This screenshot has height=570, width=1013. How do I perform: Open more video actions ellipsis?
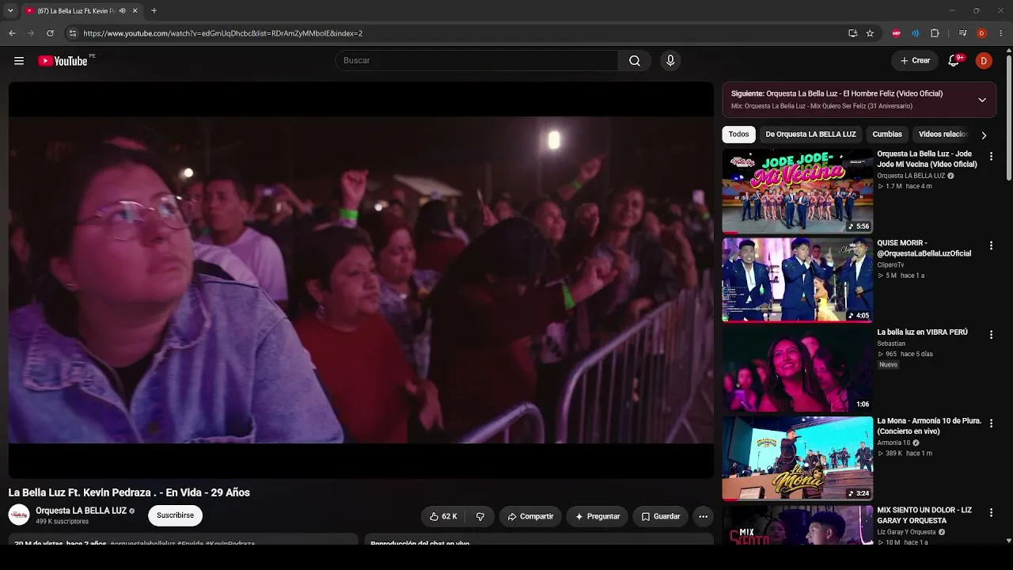703,516
